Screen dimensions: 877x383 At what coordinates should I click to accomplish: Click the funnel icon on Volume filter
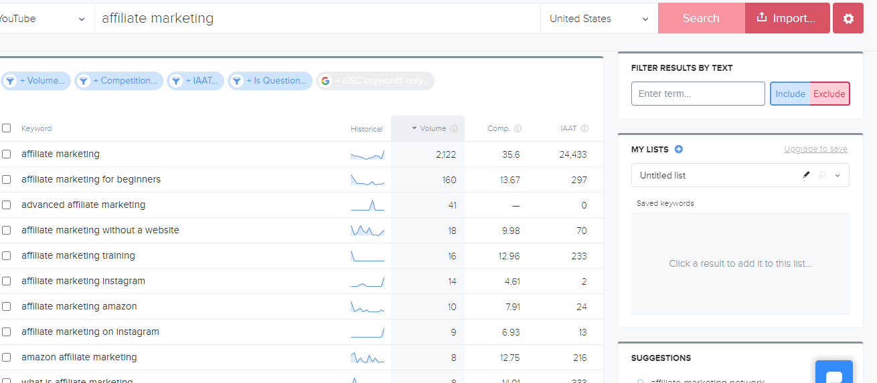pos(10,81)
